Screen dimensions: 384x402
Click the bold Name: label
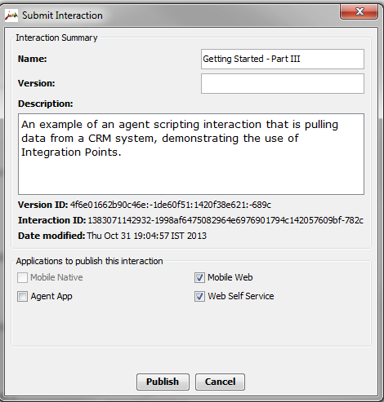33,59
